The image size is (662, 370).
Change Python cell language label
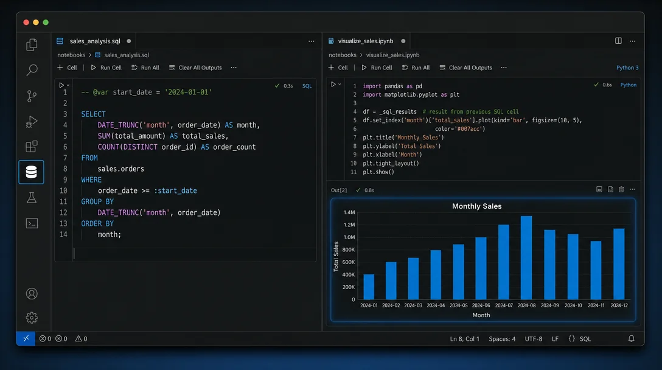(628, 85)
